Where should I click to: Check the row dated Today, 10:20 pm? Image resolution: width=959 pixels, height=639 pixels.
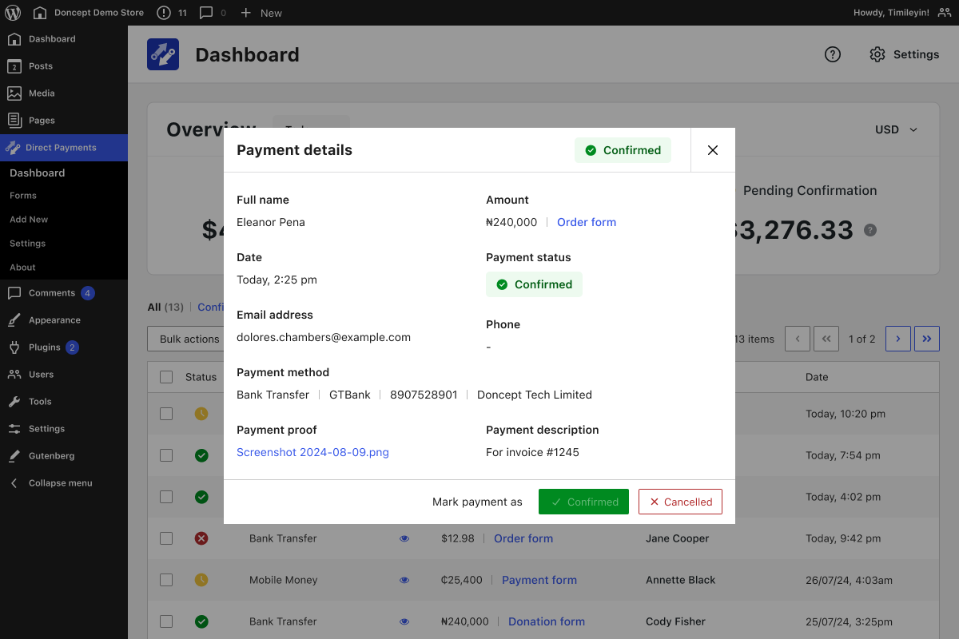click(166, 414)
